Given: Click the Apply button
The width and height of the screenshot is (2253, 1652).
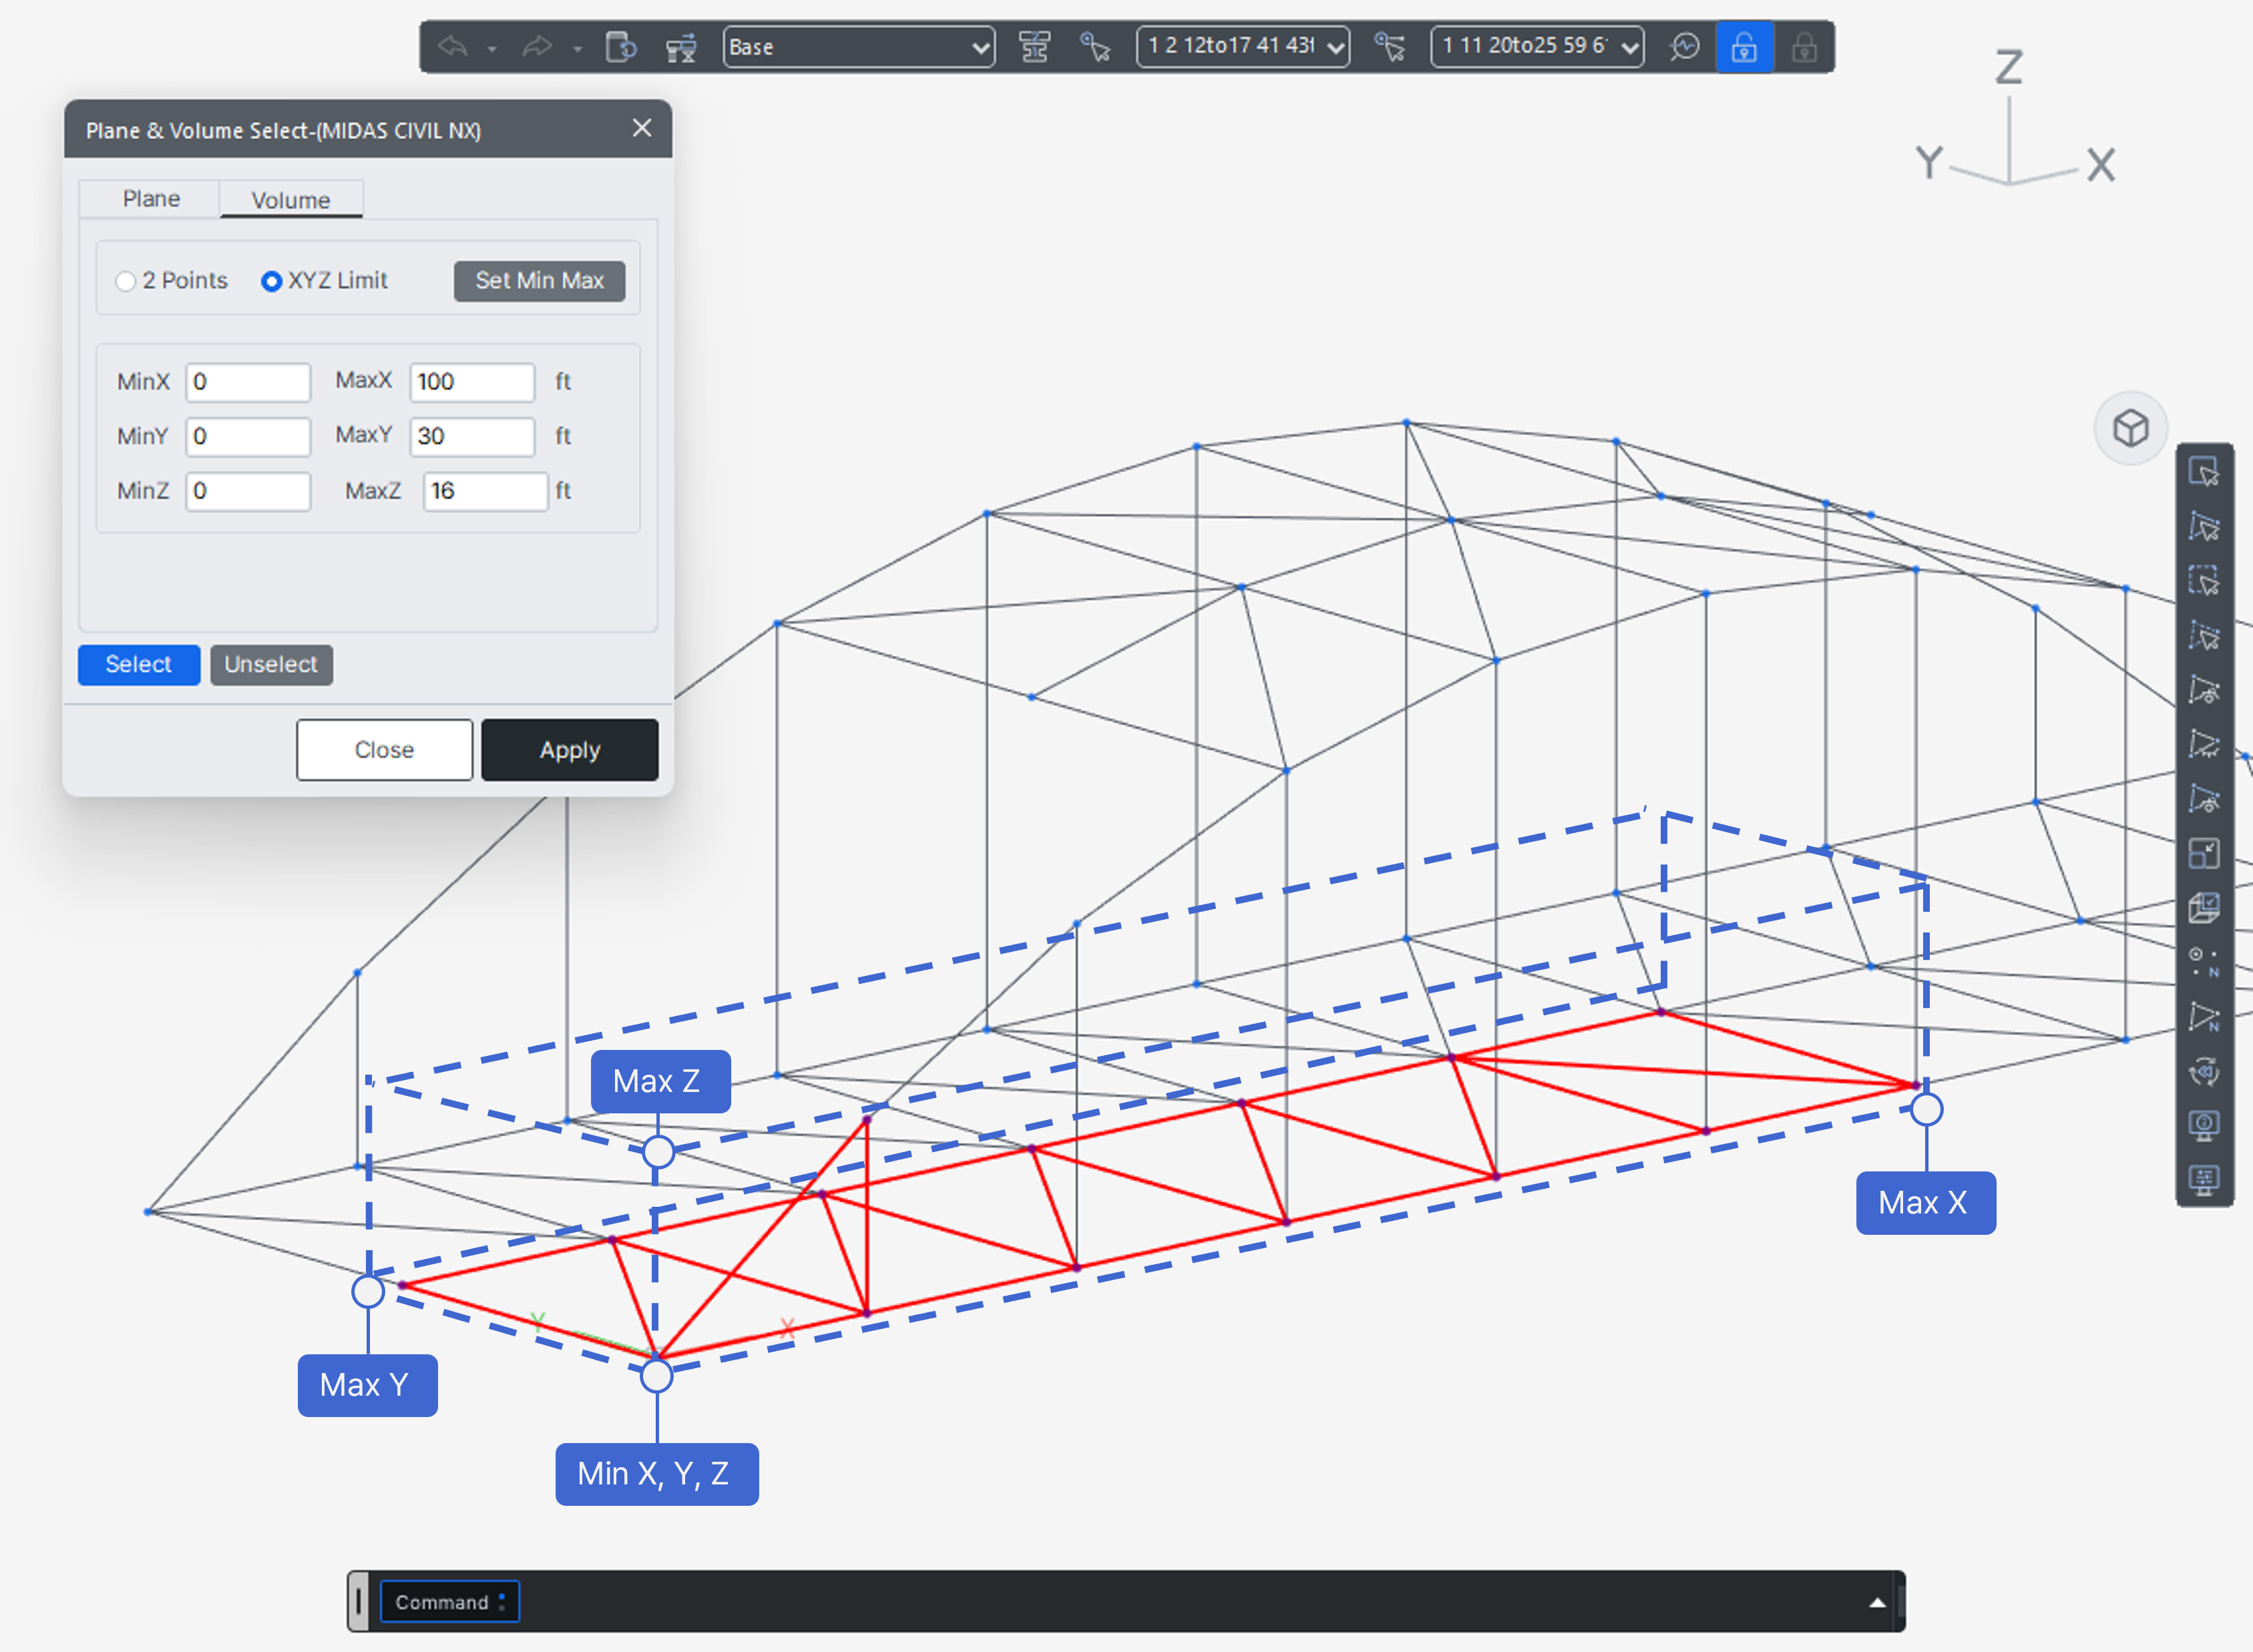Looking at the screenshot, I should click(x=569, y=749).
